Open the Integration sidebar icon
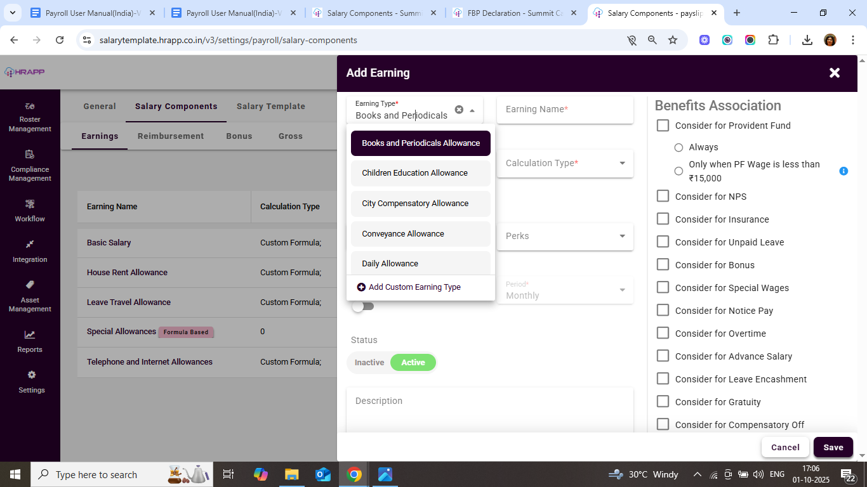This screenshot has height=487, width=867. click(x=30, y=245)
